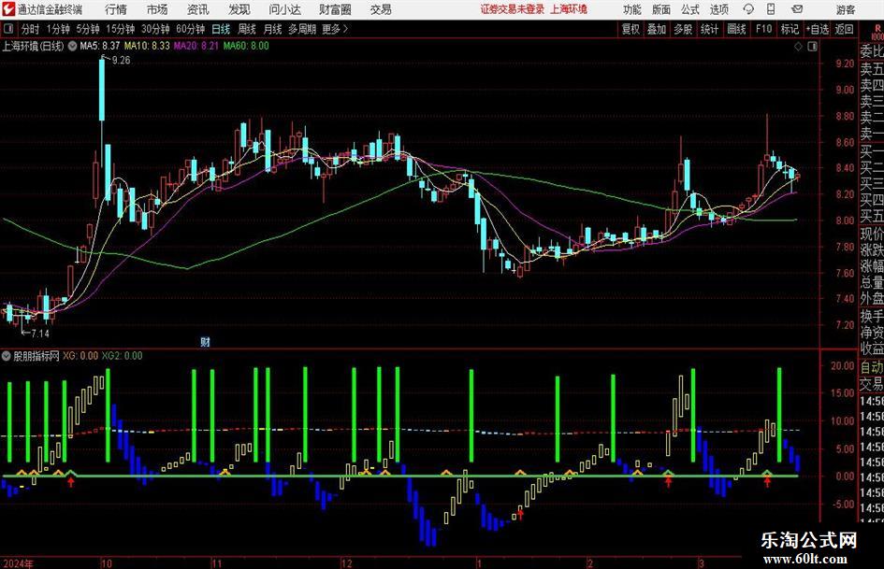
Task: Add stock with the +自选 button
Action: 818,29
